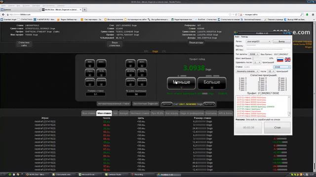Screen dimensions: 316x177
Task: Switch to the Честные ставки tab
Action: coord(140,113)
